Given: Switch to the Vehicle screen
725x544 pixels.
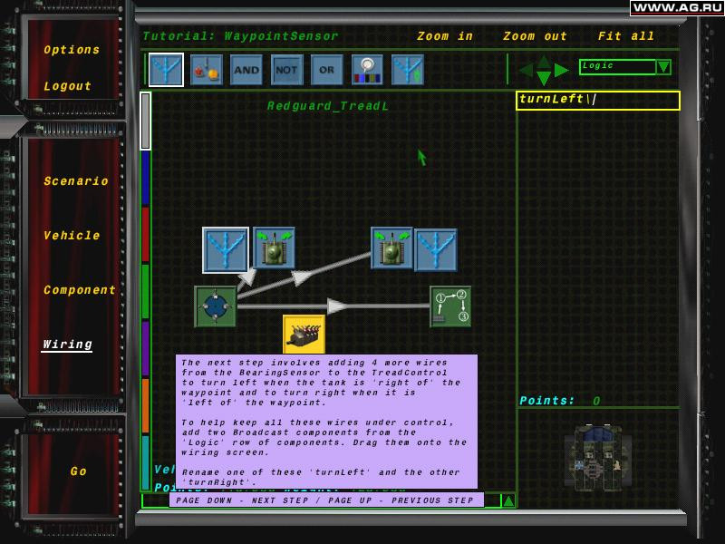Looking at the screenshot, I should (72, 236).
